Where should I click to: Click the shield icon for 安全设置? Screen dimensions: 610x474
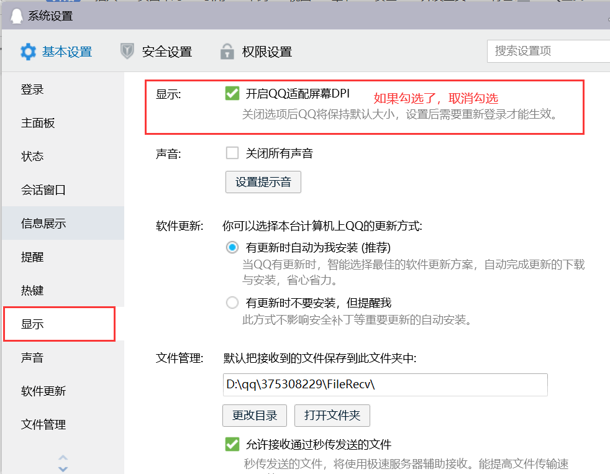(127, 51)
